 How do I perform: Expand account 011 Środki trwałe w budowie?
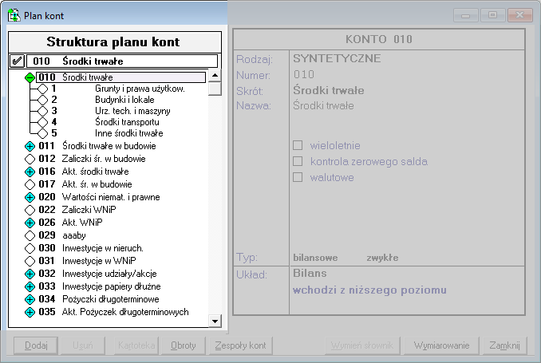(30, 146)
